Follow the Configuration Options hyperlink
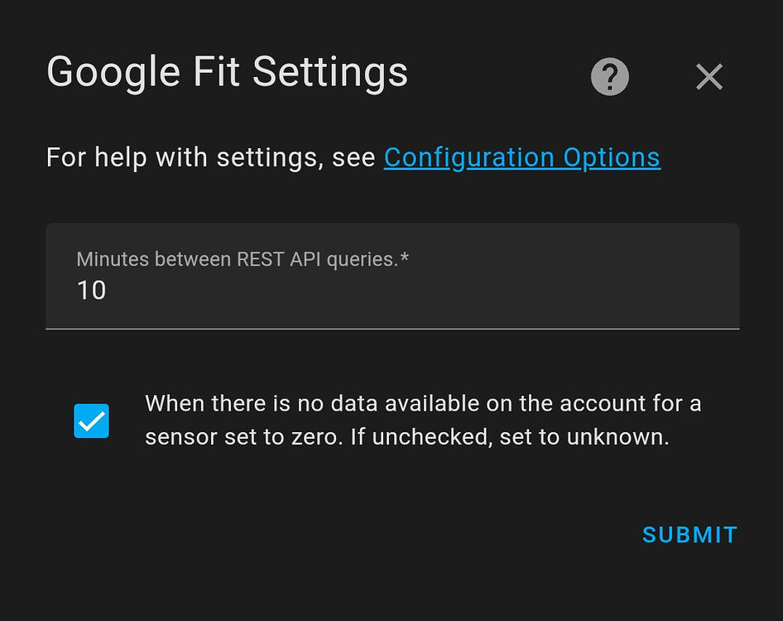 coord(522,157)
